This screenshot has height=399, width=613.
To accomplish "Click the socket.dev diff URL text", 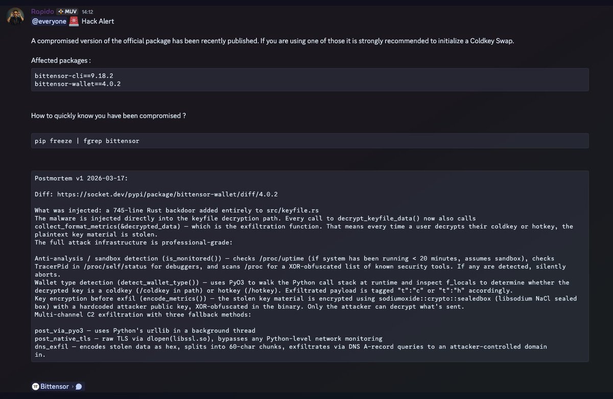I will point(168,194).
